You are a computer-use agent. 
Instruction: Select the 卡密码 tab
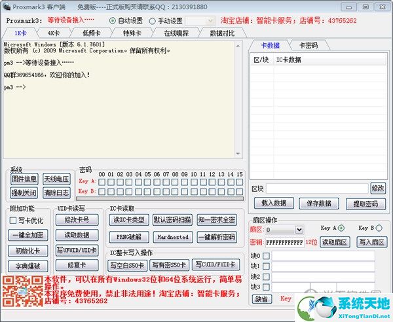coord(309,45)
